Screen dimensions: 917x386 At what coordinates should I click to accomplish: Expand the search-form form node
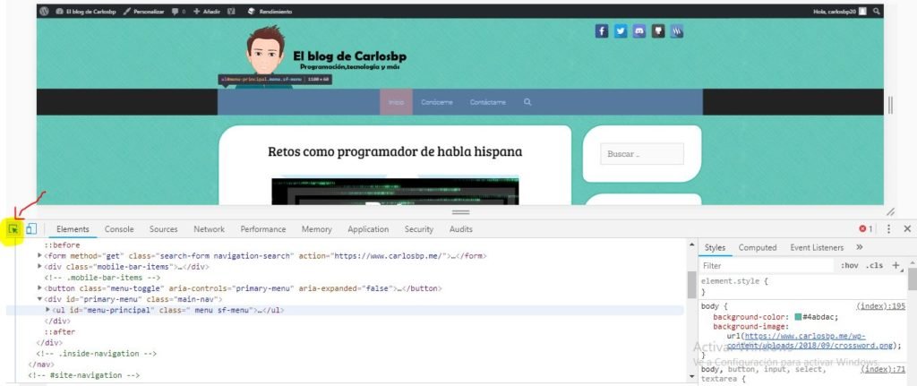tap(39, 255)
